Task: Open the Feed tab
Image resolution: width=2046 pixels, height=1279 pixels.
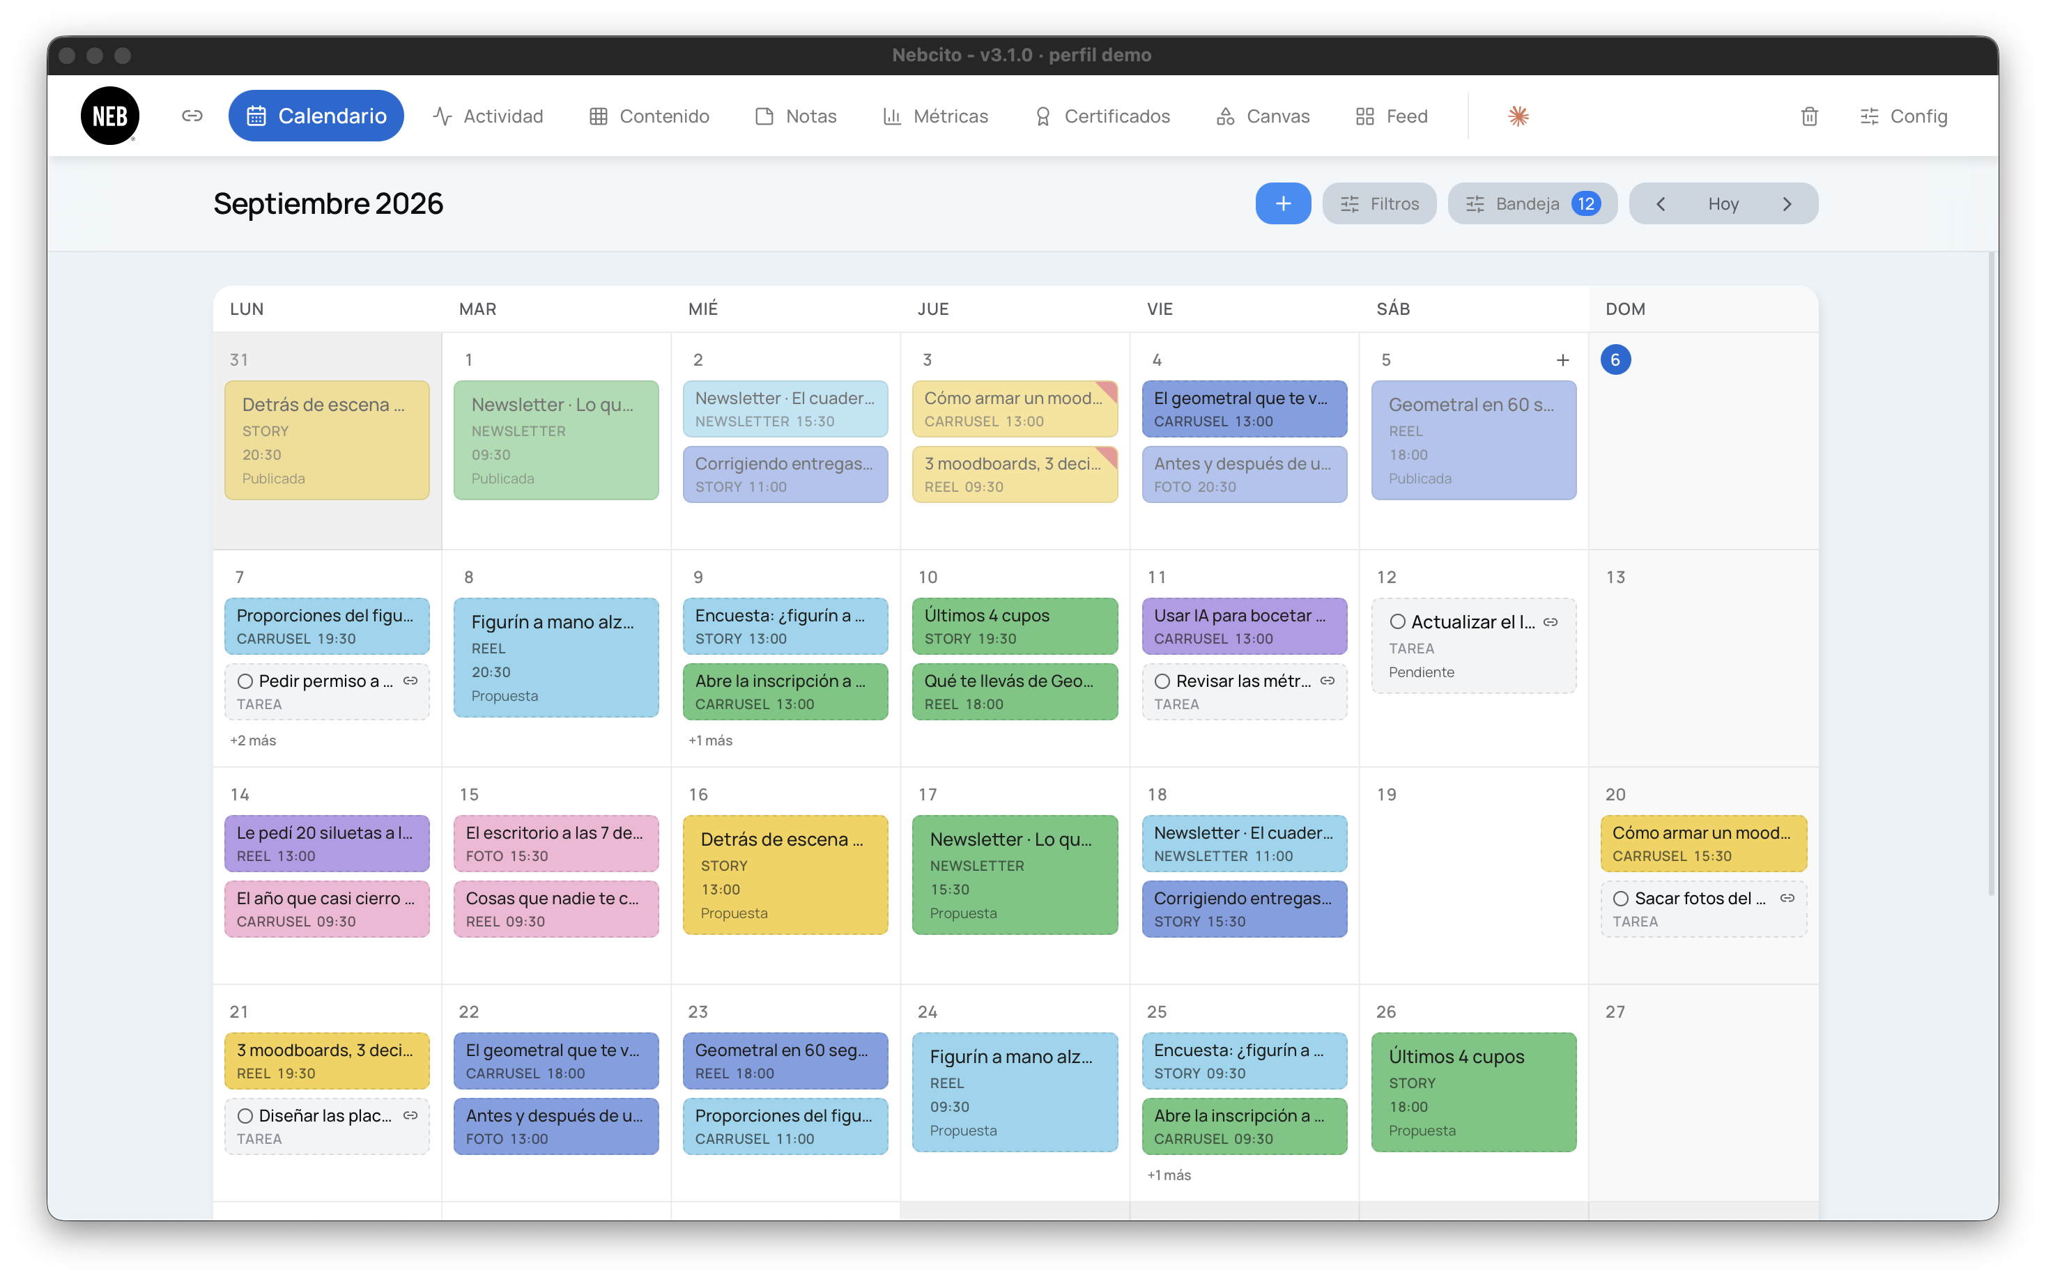Action: point(1391,116)
